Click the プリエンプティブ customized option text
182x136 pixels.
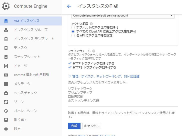80,92
